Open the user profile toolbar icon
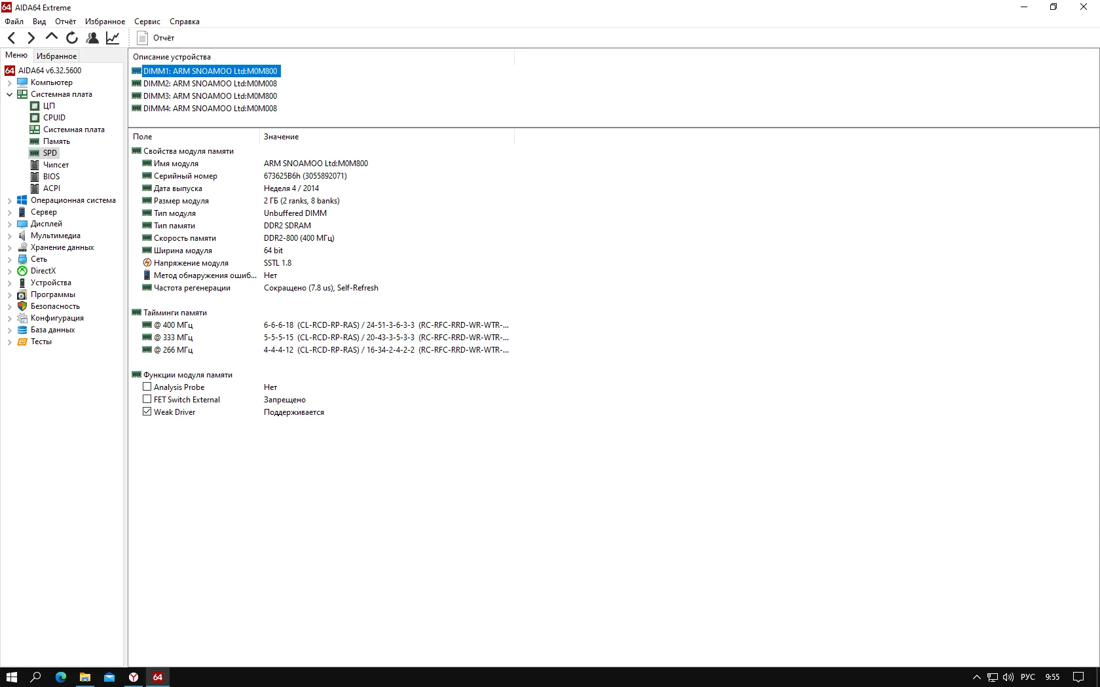Viewport: 1100px width, 687px height. (92, 38)
